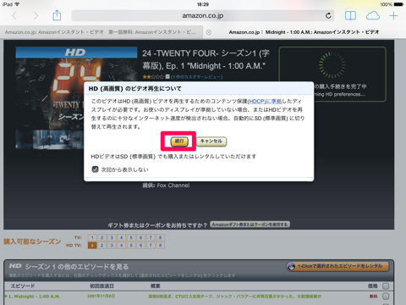406x305 pixels.
Task: Select HD TV season 4
Action: pyautogui.click(x=121, y=246)
